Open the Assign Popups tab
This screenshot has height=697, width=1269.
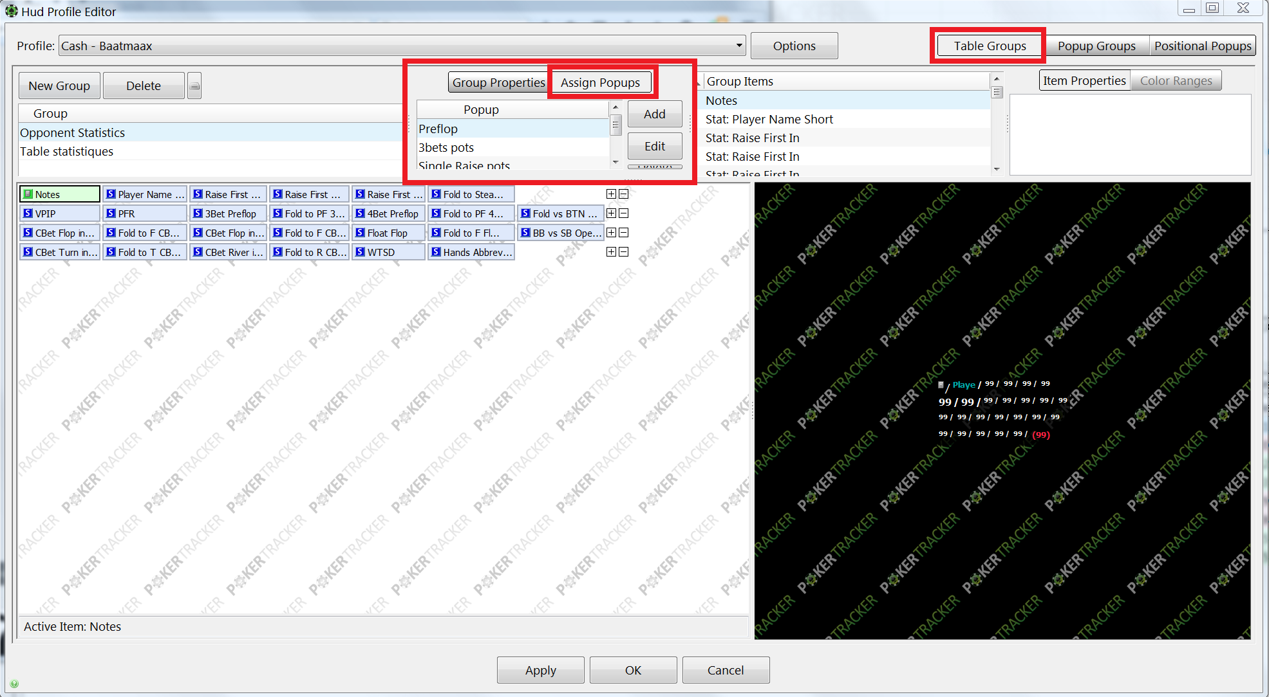[x=600, y=82]
